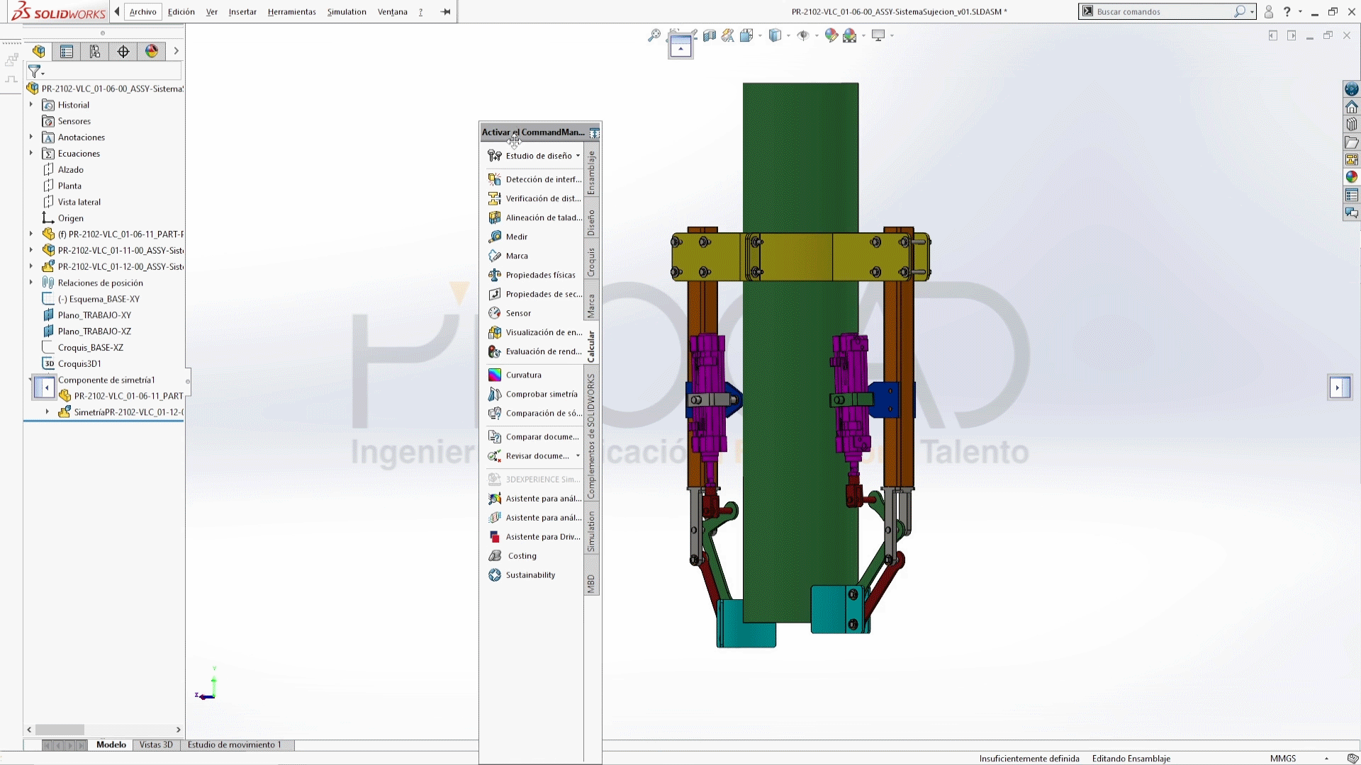Expand the Historial tree node
The image size is (1361, 765).
coord(30,105)
